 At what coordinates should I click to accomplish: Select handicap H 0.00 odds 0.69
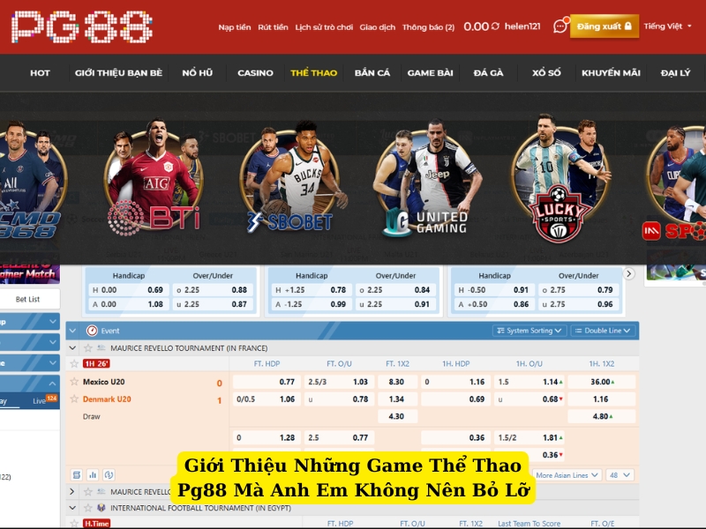[x=128, y=290]
